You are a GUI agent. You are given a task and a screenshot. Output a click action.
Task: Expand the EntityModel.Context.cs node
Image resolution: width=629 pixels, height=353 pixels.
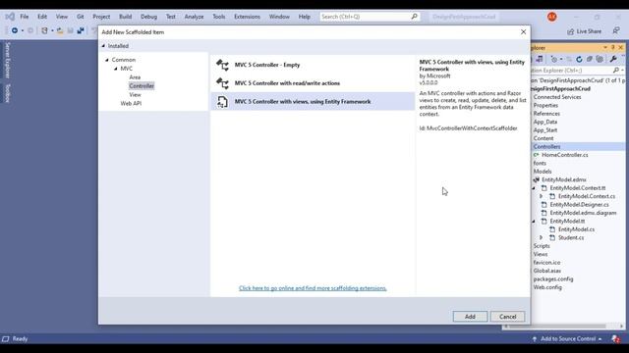coord(542,196)
